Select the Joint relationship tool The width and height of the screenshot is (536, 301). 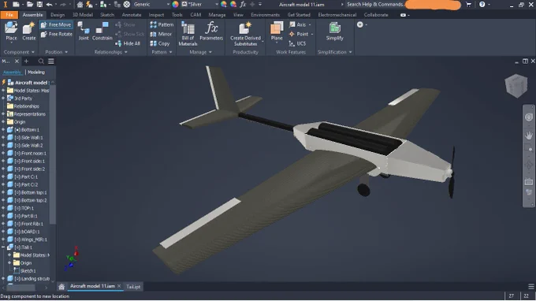tap(84, 32)
